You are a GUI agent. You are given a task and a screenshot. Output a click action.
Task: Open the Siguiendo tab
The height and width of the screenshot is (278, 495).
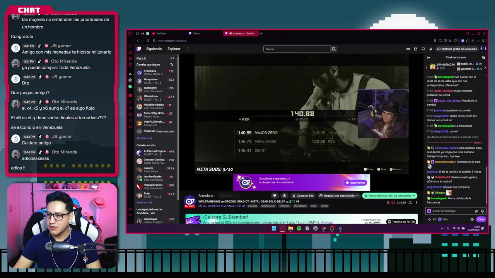pos(154,49)
